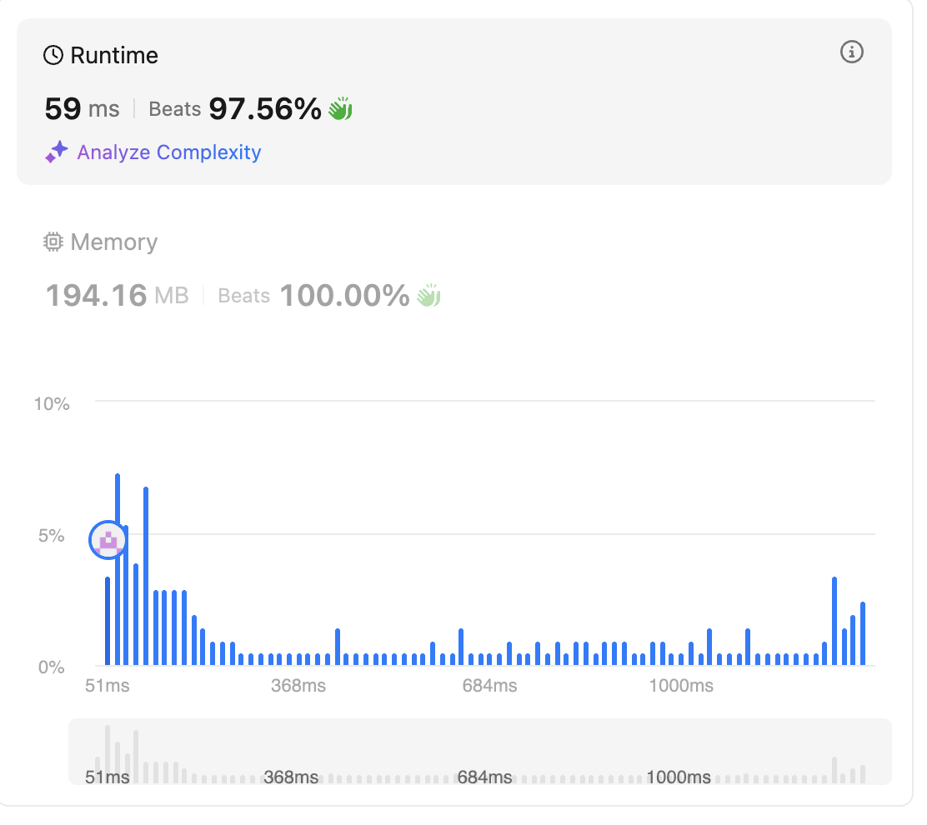Image resolution: width=927 pixels, height=825 pixels.
Task: Click the clock icon beside Runtime
Action: pyautogui.click(x=53, y=56)
